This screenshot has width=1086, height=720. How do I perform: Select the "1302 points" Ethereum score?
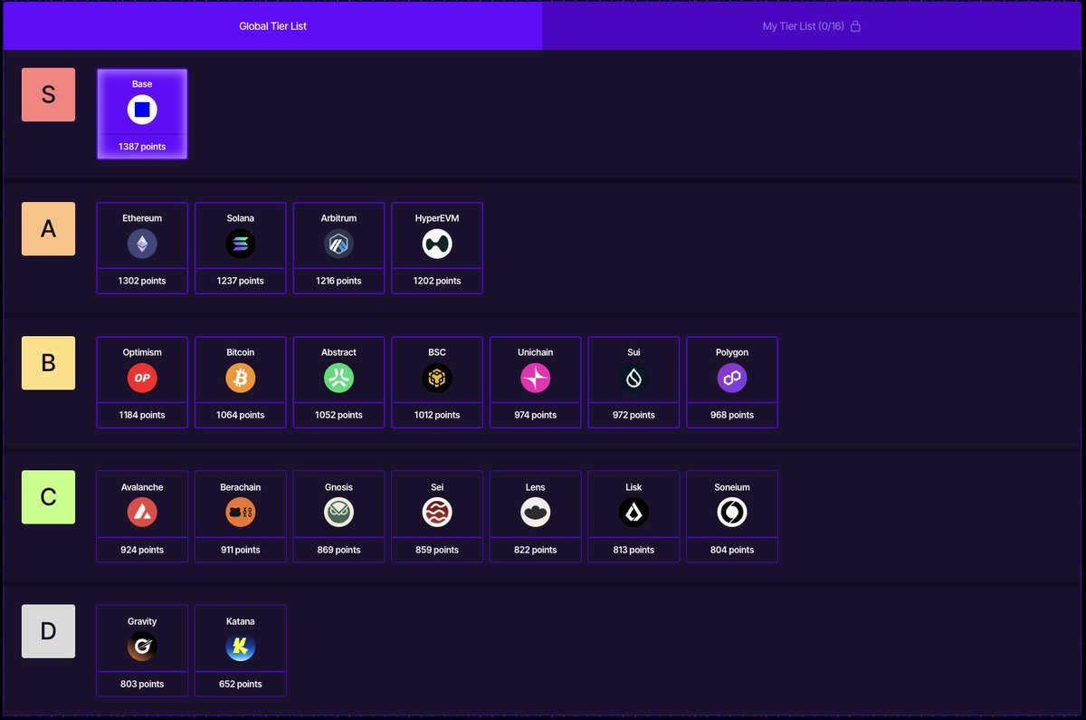point(142,281)
